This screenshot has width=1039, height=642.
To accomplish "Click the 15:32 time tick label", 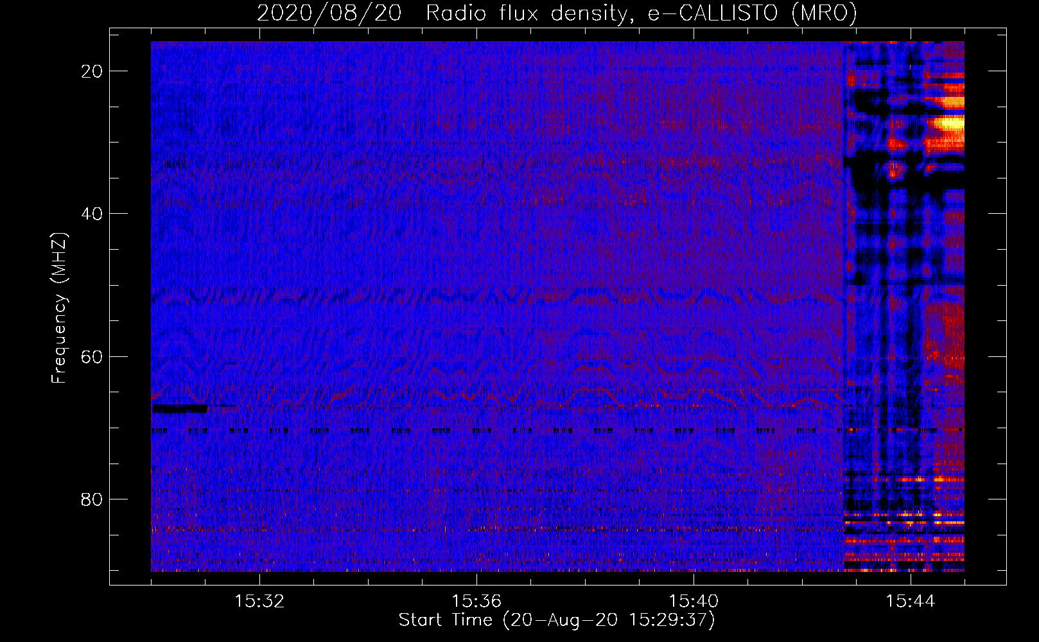I will [259, 602].
